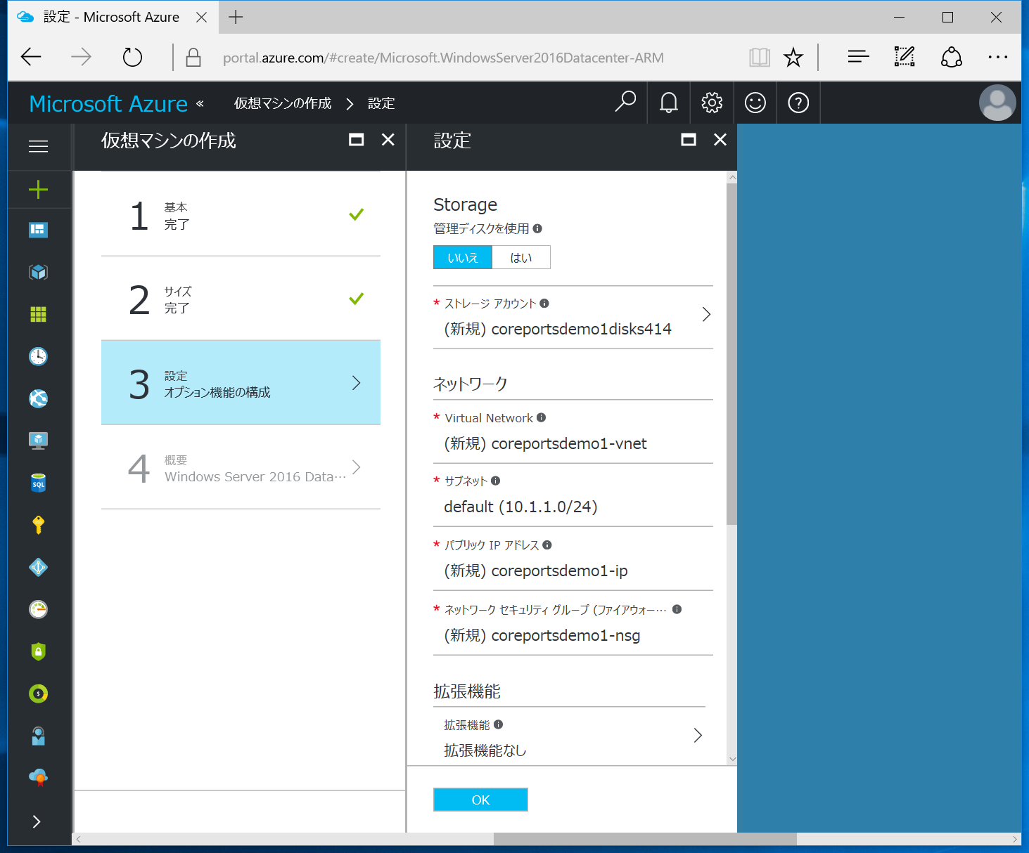Screen dimensions: 1029x853
Task: Open network security group coreportsdemo1-nsg setting
Action: [573, 623]
